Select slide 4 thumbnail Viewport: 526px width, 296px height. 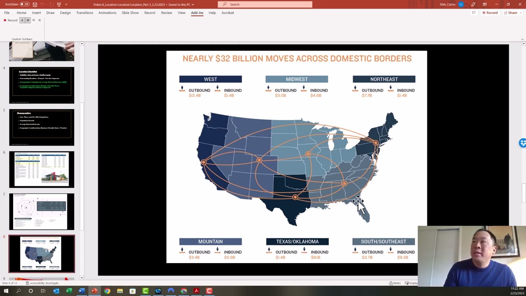point(42,85)
